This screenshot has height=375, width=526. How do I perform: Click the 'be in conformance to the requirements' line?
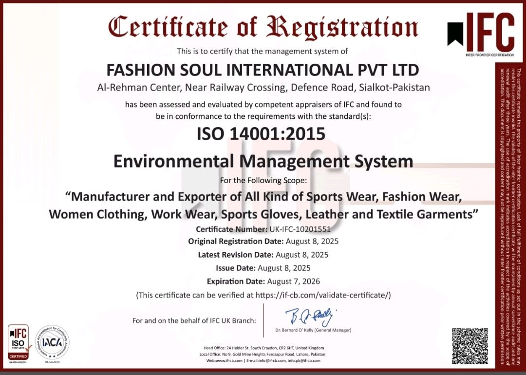[263, 117]
